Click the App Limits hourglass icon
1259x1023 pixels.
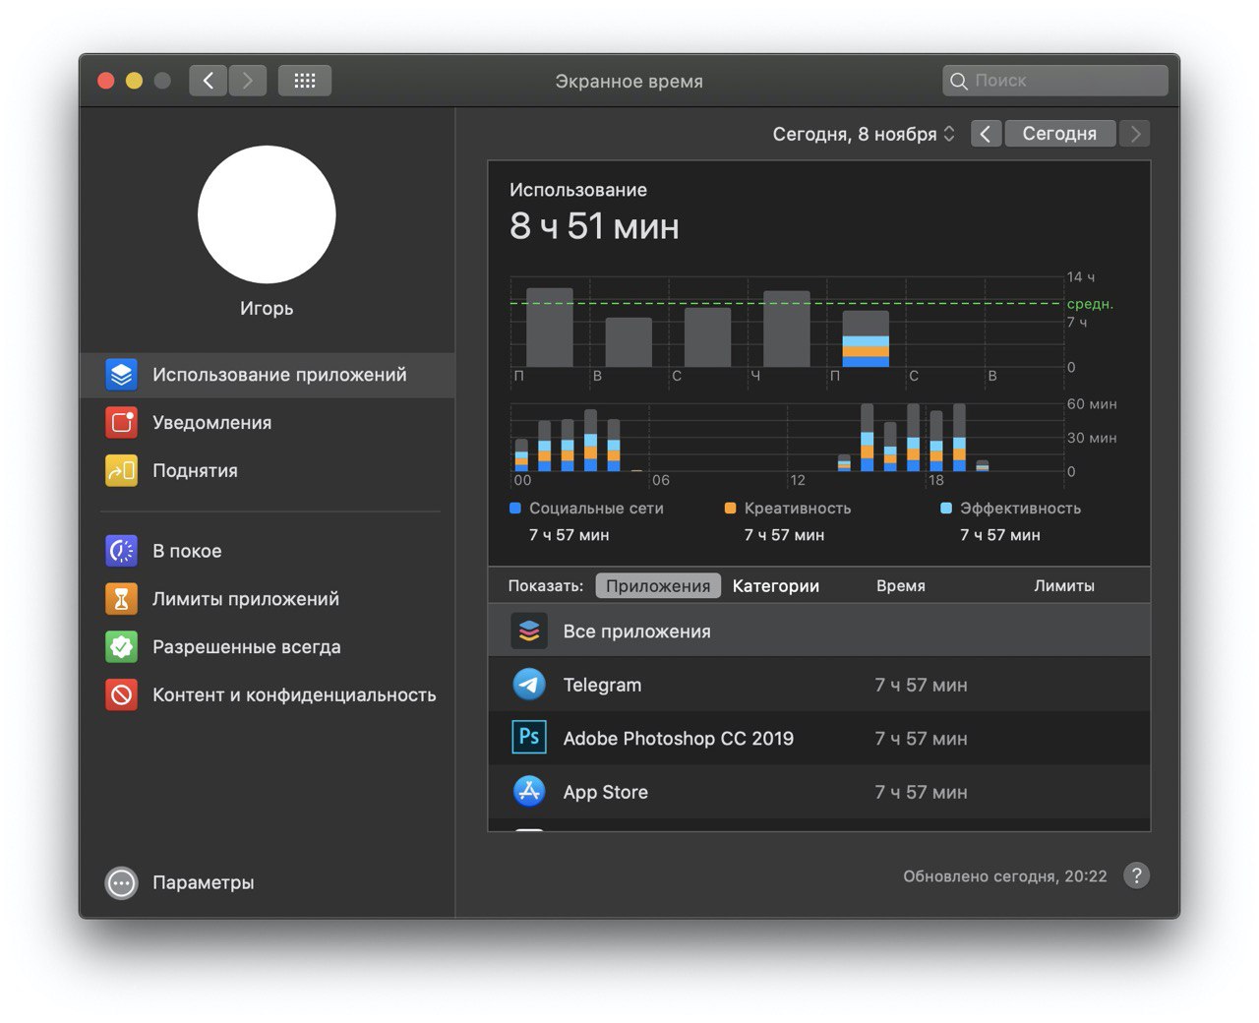pos(122,599)
